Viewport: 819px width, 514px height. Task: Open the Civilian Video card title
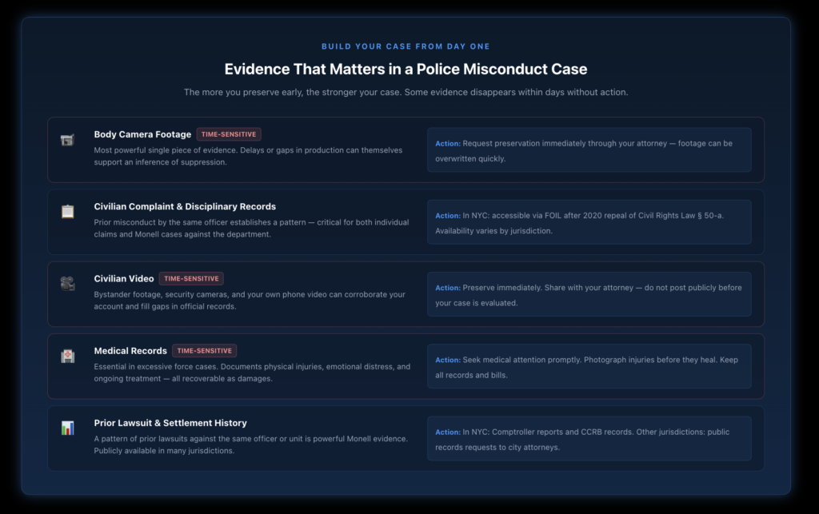(124, 278)
